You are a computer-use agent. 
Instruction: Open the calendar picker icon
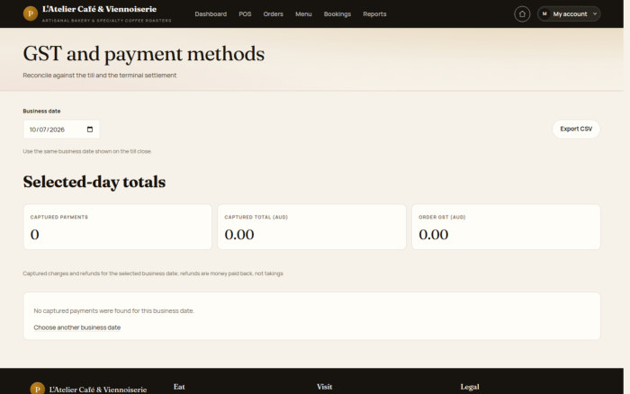tap(90, 130)
